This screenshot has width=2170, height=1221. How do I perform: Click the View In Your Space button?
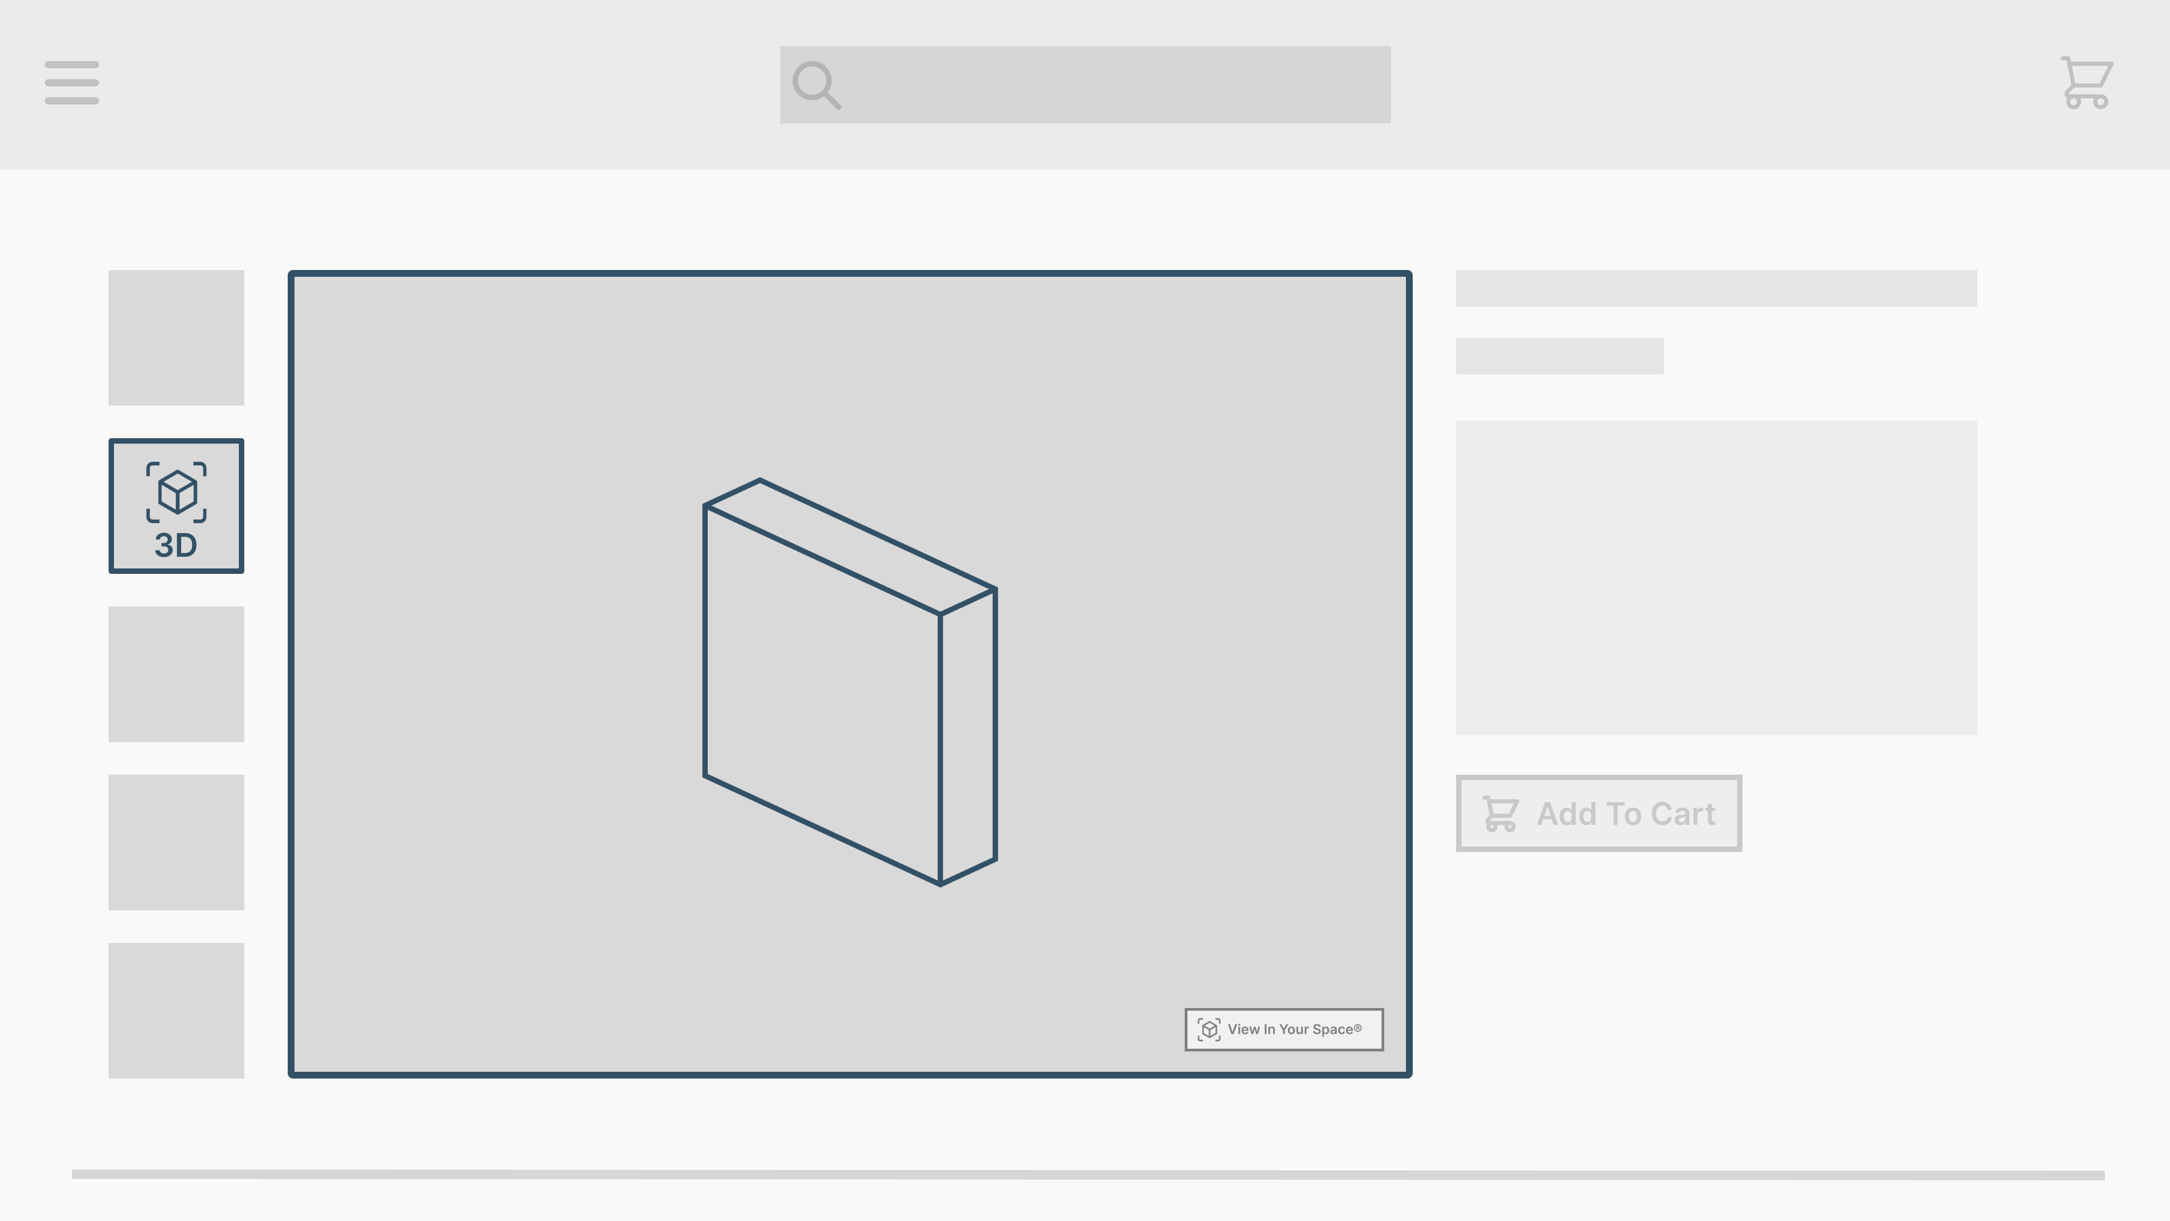(1283, 1029)
